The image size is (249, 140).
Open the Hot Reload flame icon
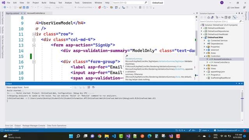(x=100, y=7)
